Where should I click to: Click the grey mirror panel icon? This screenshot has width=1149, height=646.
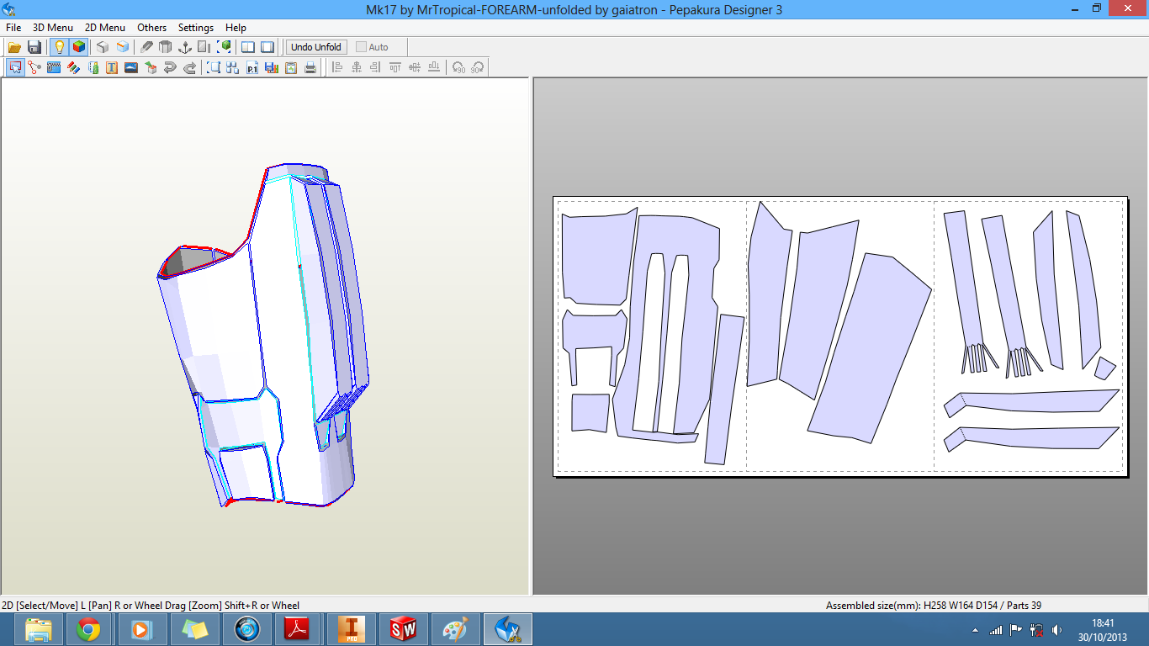204,47
